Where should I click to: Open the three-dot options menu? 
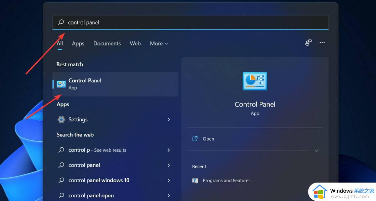[x=322, y=43]
